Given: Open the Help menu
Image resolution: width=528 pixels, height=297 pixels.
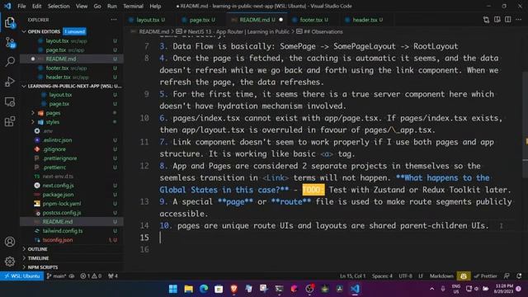Looking at the screenshot, I should (x=155, y=6).
